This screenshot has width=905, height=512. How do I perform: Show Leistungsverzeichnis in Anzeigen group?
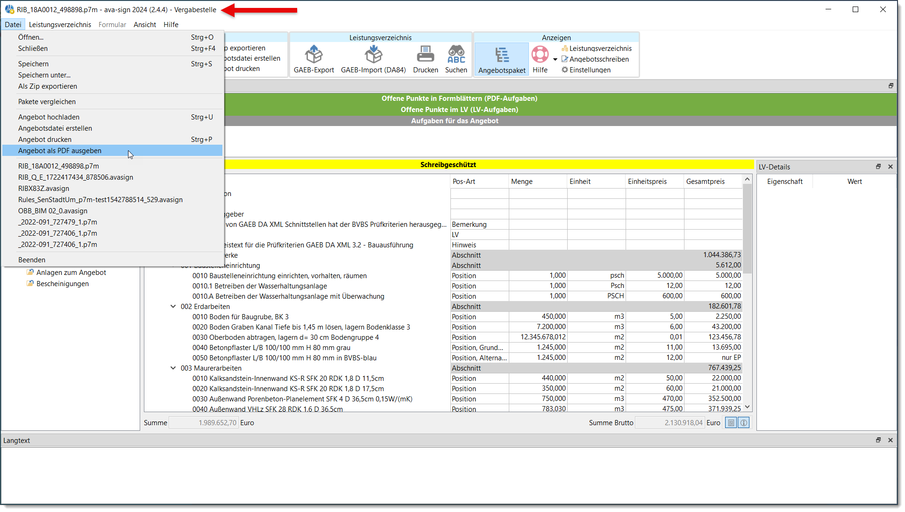click(x=597, y=49)
